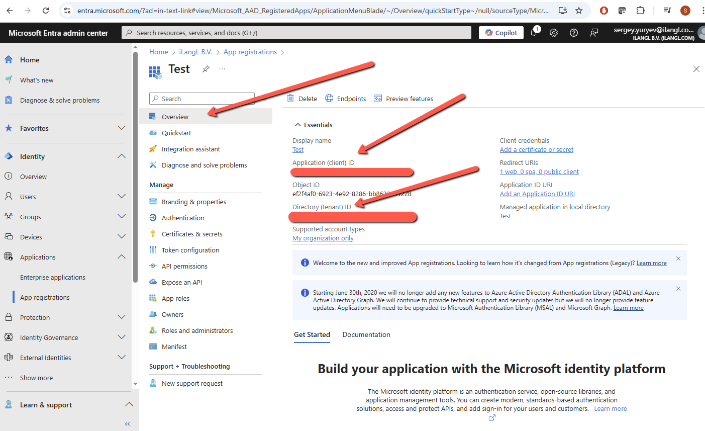Open Integration assistant
The width and height of the screenshot is (705, 431).
click(x=191, y=149)
